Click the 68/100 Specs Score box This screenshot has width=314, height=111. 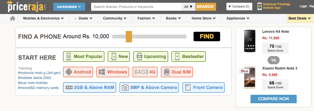tap(275, 85)
